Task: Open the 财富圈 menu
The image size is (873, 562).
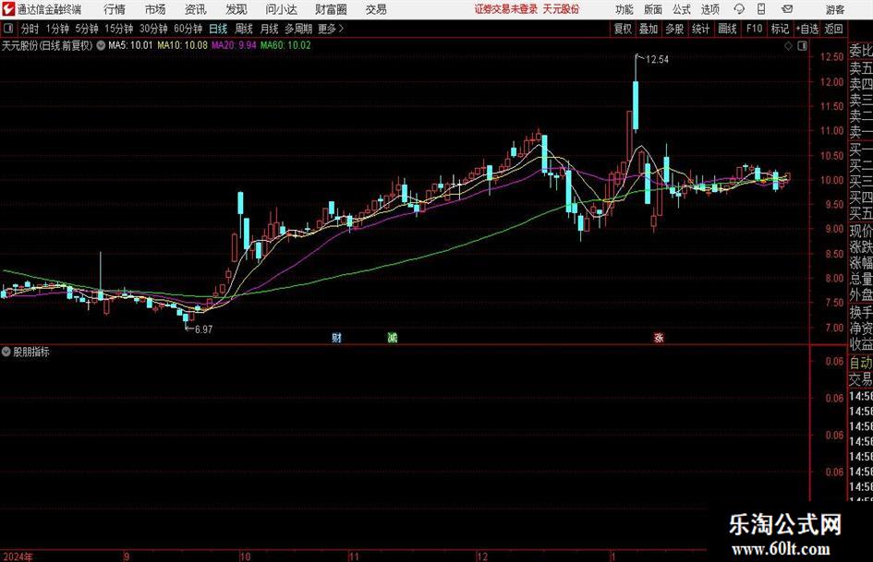Action: point(331,9)
